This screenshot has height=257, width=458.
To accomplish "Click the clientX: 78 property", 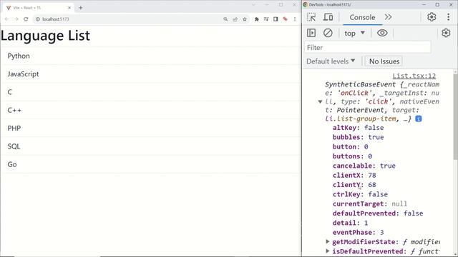I will tap(354, 175).
